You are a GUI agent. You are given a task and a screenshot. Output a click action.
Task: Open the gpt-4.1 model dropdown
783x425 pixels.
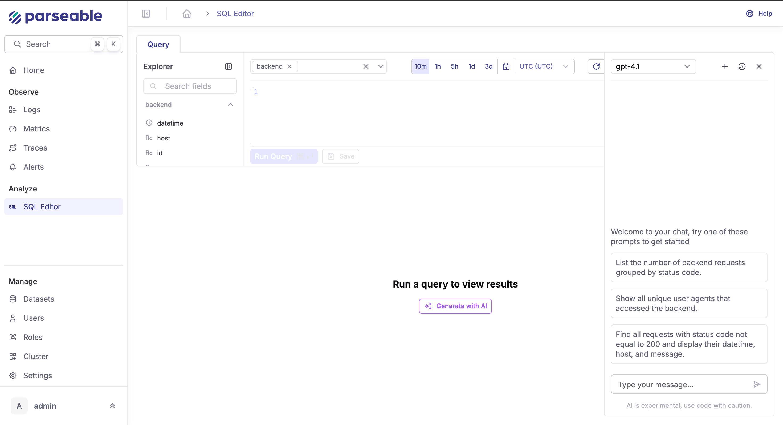point(653,66)
